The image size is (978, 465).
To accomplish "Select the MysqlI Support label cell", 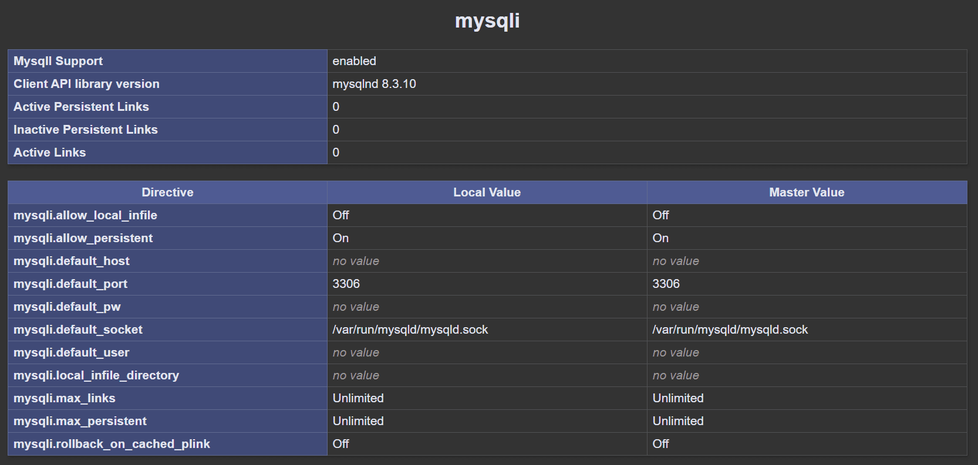I will point(167,61).
